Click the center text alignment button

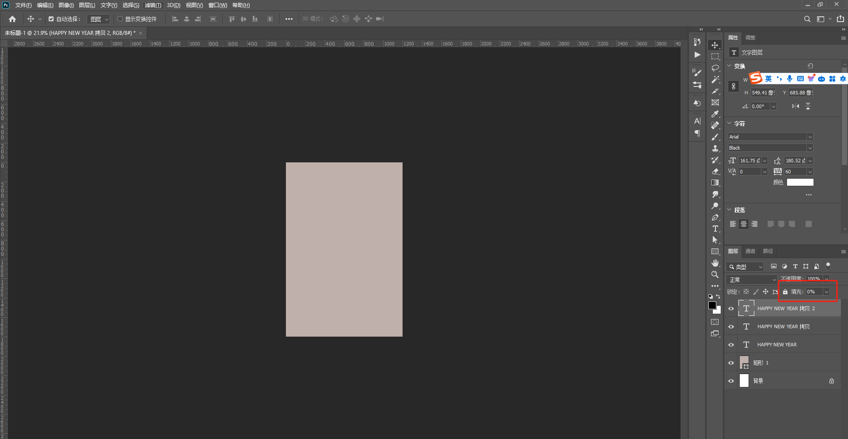[744, 224]
